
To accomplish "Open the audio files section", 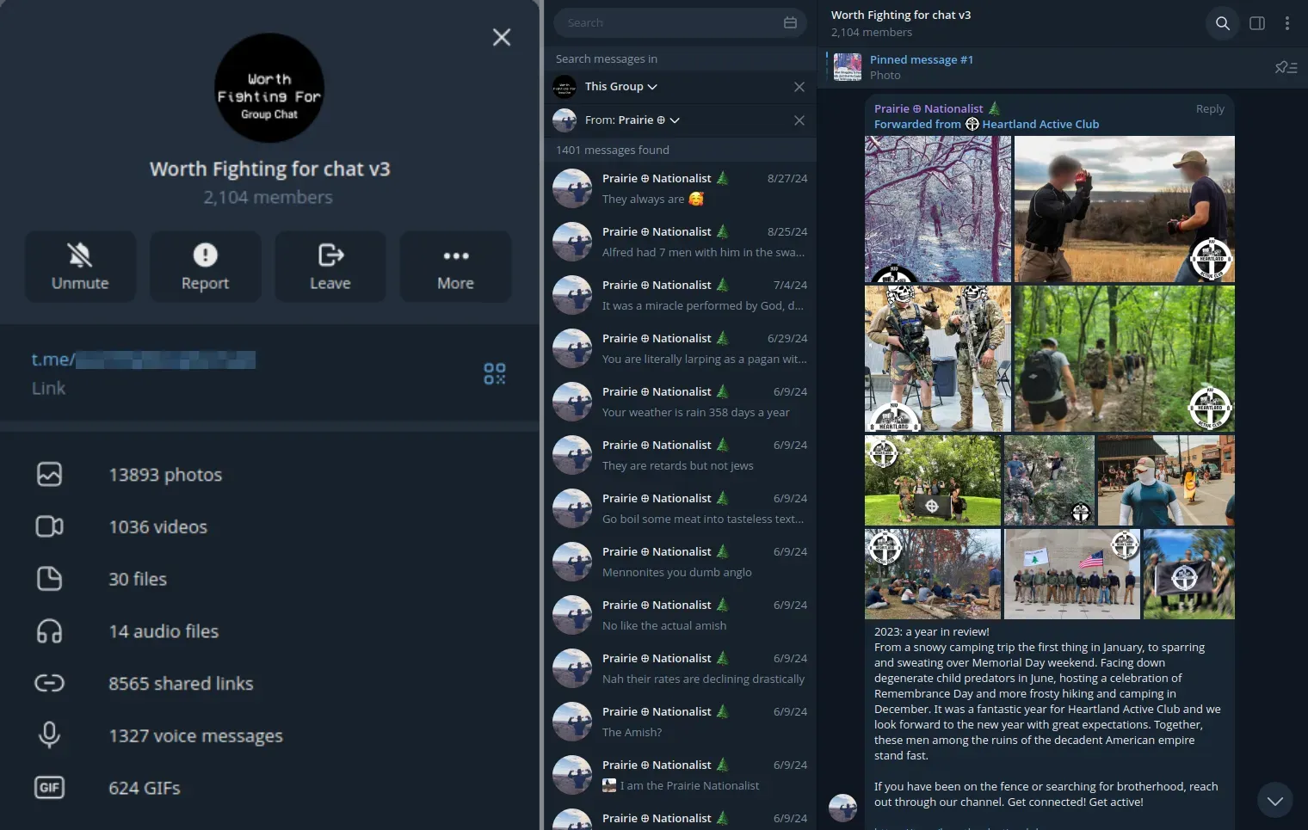I will pos(163,631).
